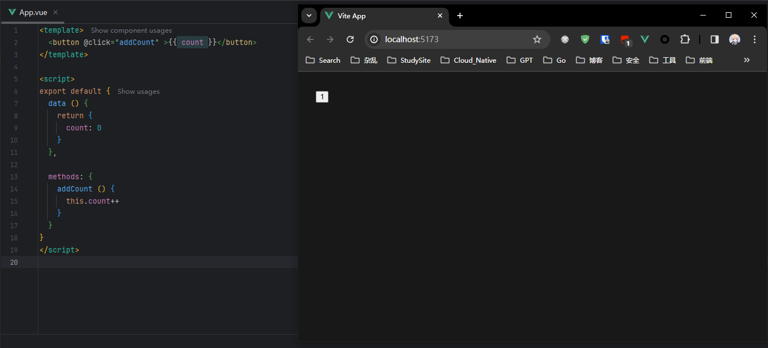The image size is (768, 348).
Task: Close the App.vue editor tab
Action: pos(55,12)
